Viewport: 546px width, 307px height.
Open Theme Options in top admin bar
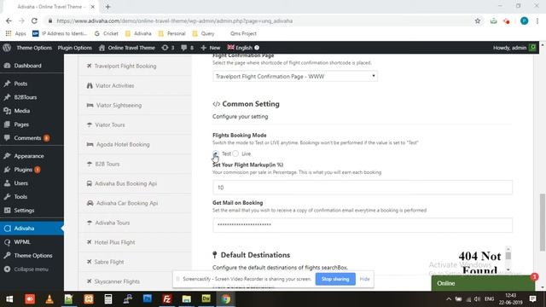(34, 48)
